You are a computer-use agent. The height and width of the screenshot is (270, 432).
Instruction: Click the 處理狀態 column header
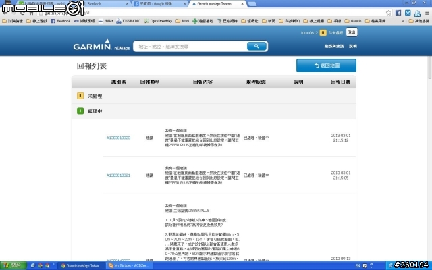(x=256, y=82)
